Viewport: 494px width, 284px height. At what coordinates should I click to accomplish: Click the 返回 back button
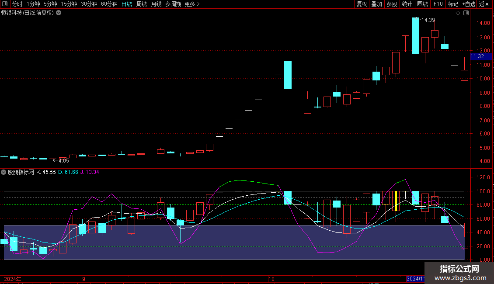click(484, 4)
